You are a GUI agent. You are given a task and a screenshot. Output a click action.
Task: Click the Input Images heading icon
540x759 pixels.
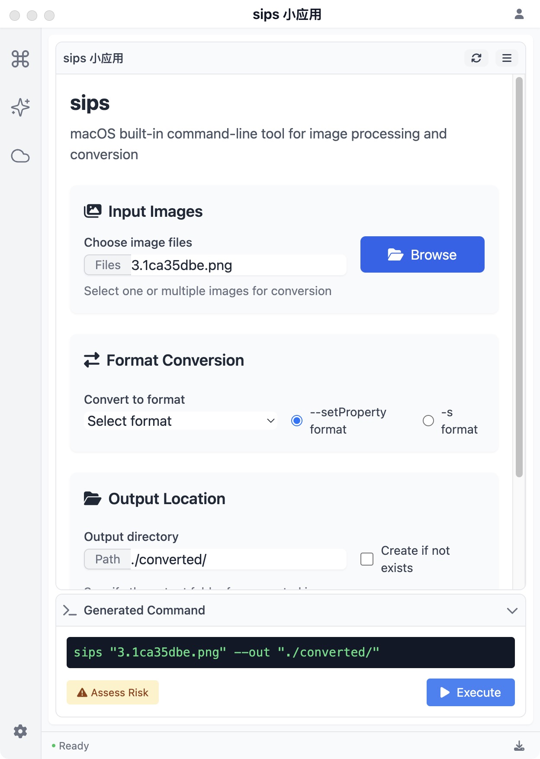click(x=93, y=211)
